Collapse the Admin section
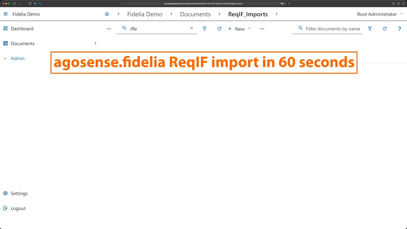 click(5, 59)
